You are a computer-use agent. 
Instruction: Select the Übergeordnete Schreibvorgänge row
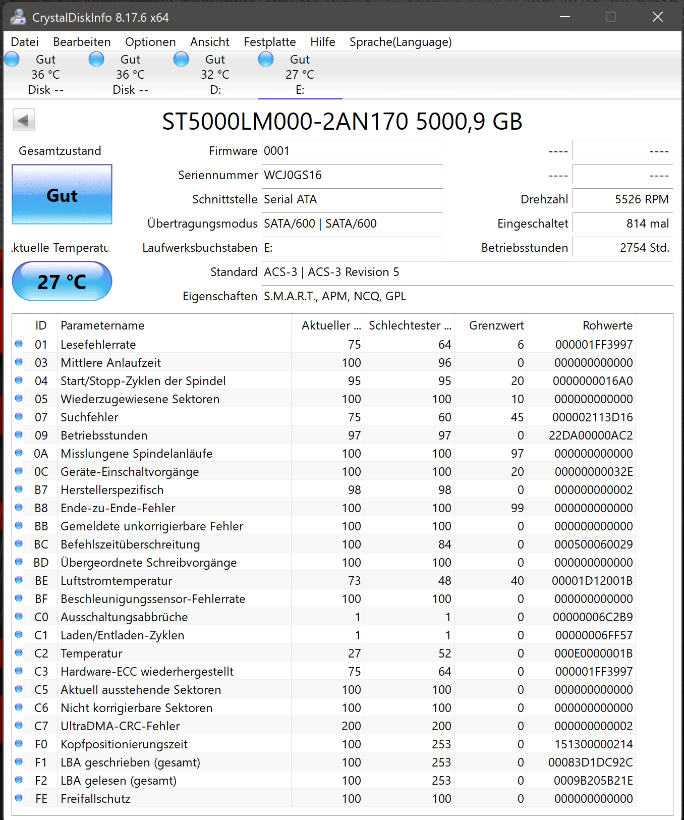324,563
